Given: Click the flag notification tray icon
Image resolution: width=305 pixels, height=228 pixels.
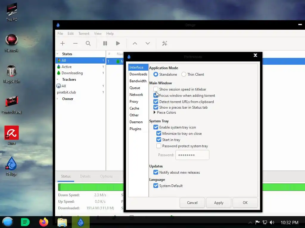Looking at the screenshot, I should pos(258,222).
